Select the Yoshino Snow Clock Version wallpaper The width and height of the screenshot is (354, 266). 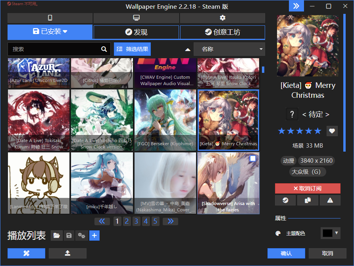click(x=102, y=120)
